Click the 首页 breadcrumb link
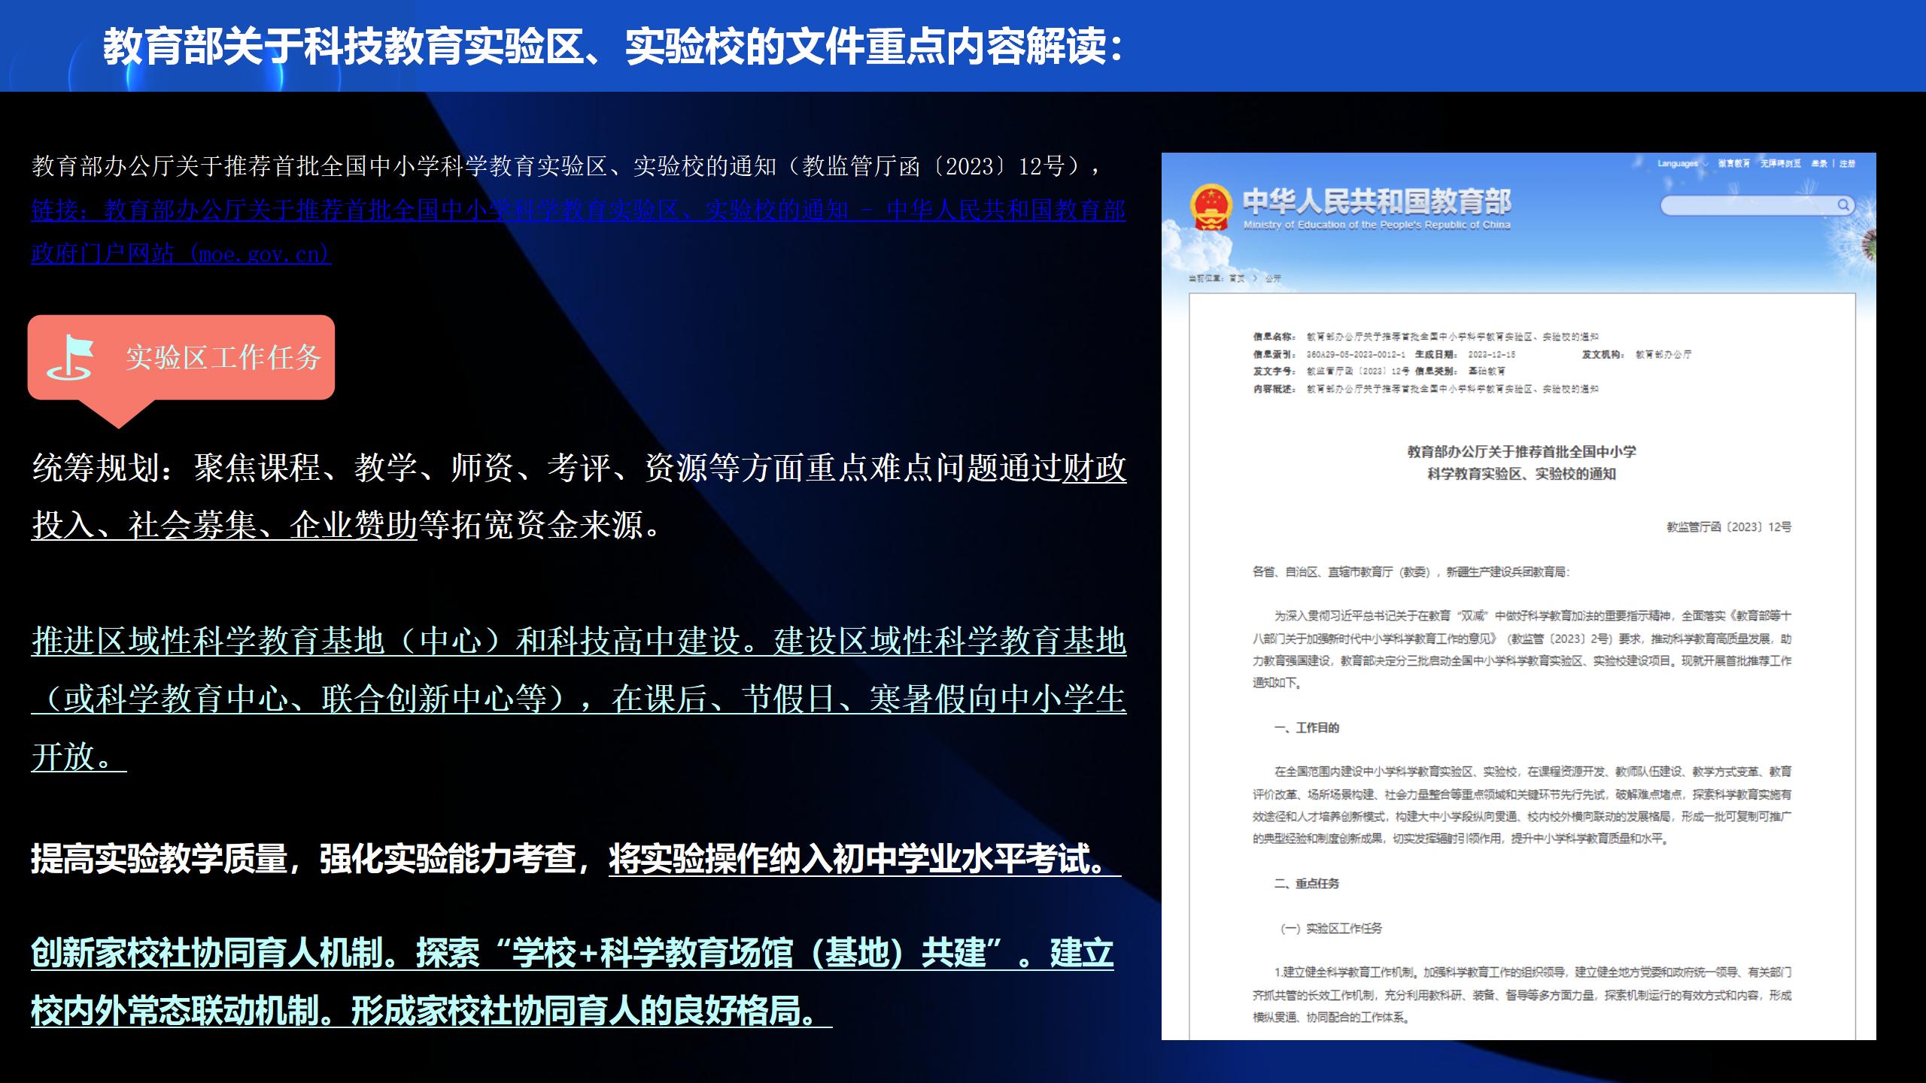The image size is (1926, 1083). (1237, 278)
